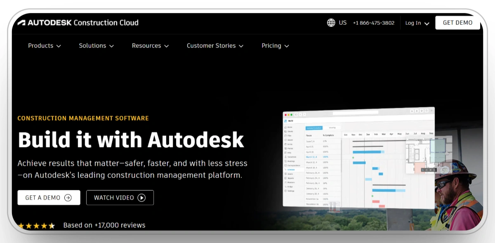Expand the Customer Stories menu
Image resolution: width=495 pixels, height=243 pixels.
[x=215, y=46]
